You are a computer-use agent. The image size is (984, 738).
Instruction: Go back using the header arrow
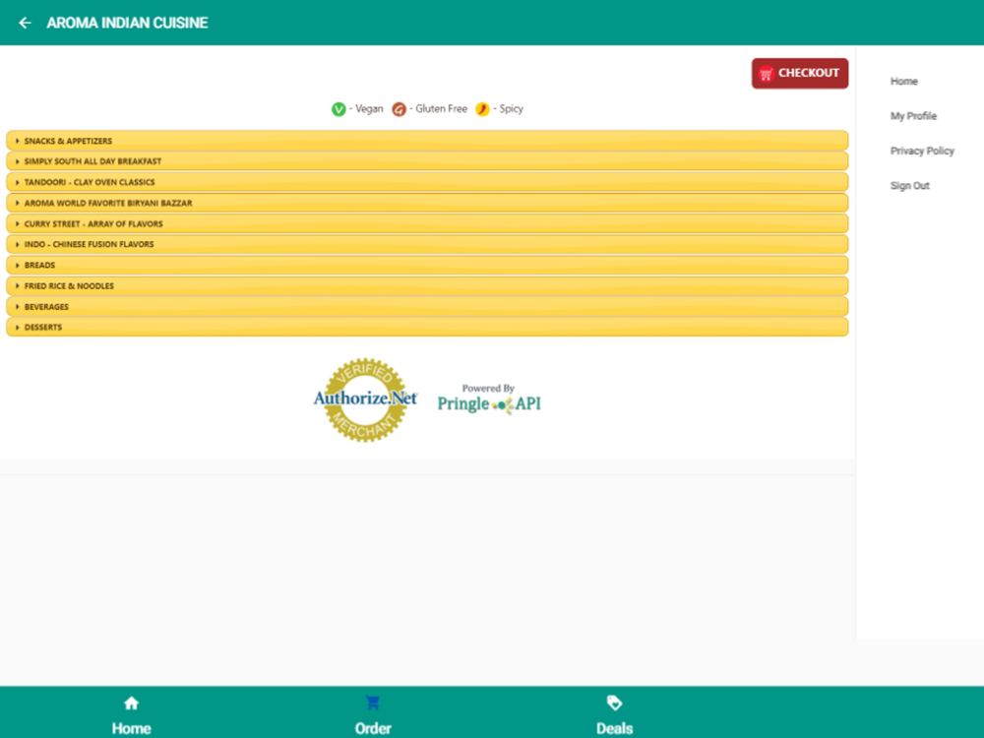26,23
